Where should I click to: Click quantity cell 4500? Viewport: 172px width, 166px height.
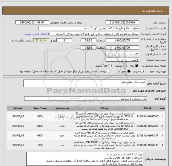(40, 136)
